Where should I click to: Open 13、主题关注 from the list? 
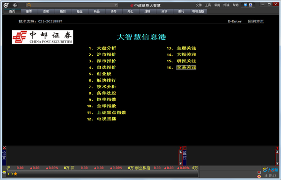[x=181, y=48]
